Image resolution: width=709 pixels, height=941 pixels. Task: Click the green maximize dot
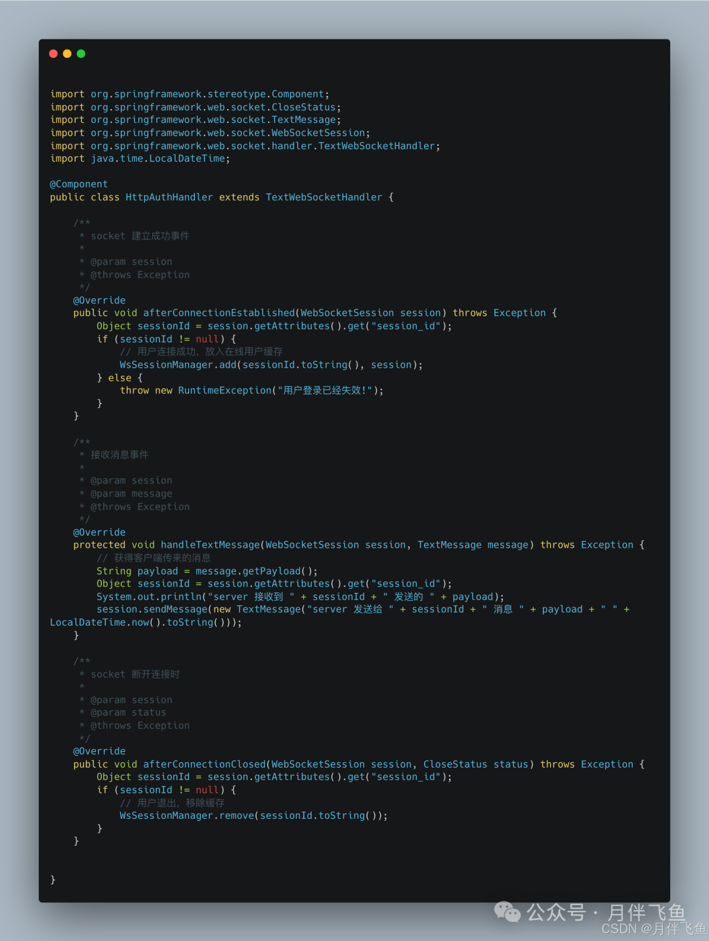click(81, 54)
